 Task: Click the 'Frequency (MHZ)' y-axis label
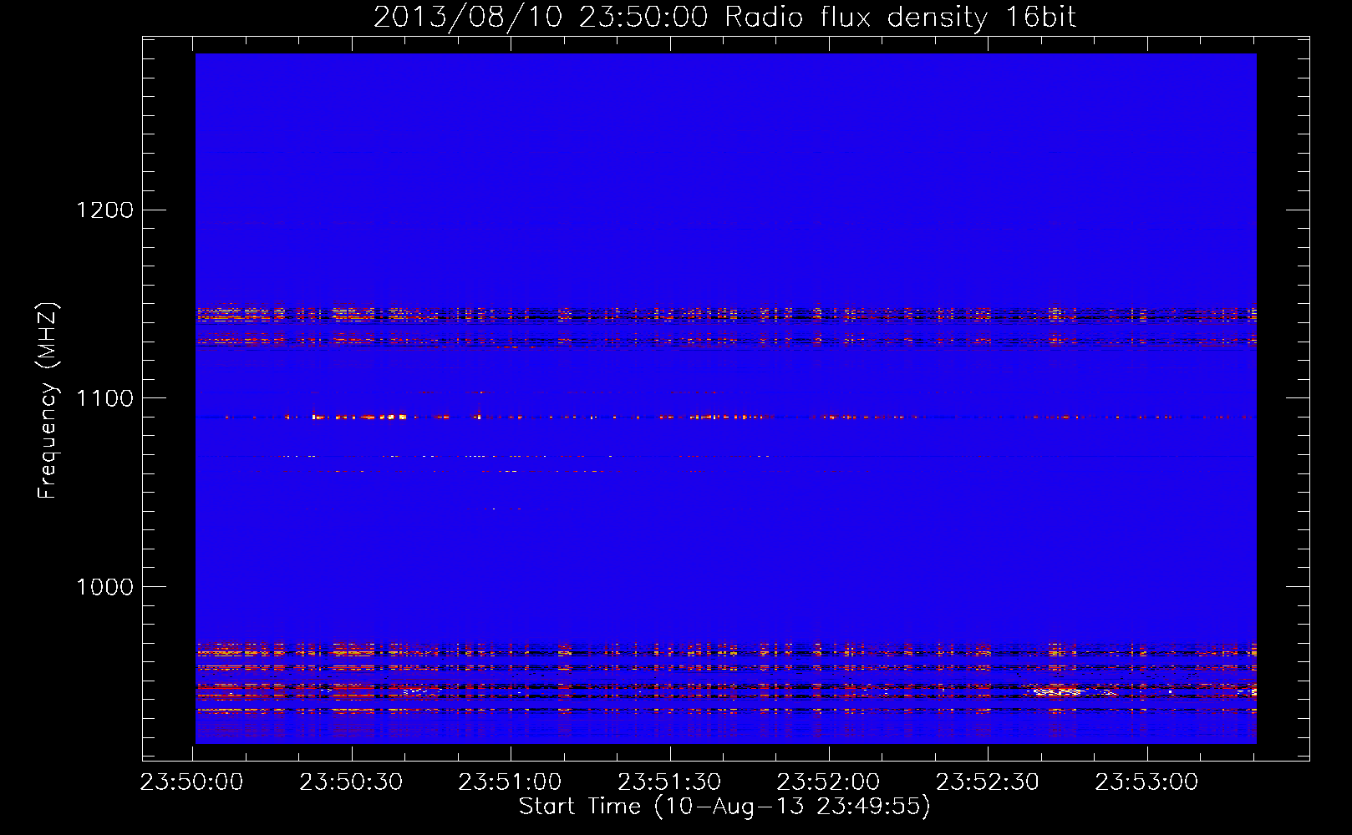tap(48, 401)
